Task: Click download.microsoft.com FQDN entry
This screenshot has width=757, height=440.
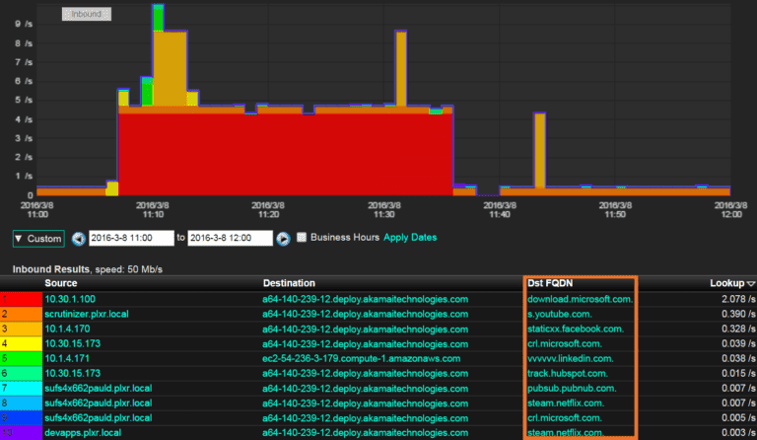Action: 581,298
